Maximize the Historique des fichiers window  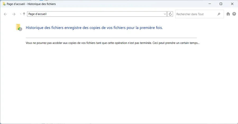click(221, 4)
